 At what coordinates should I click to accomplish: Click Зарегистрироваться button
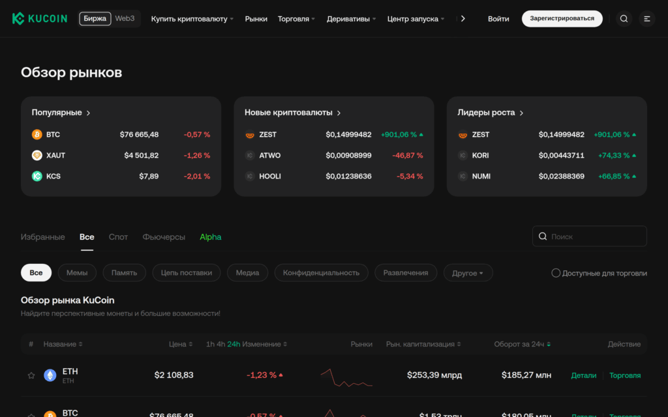point(562,18)
